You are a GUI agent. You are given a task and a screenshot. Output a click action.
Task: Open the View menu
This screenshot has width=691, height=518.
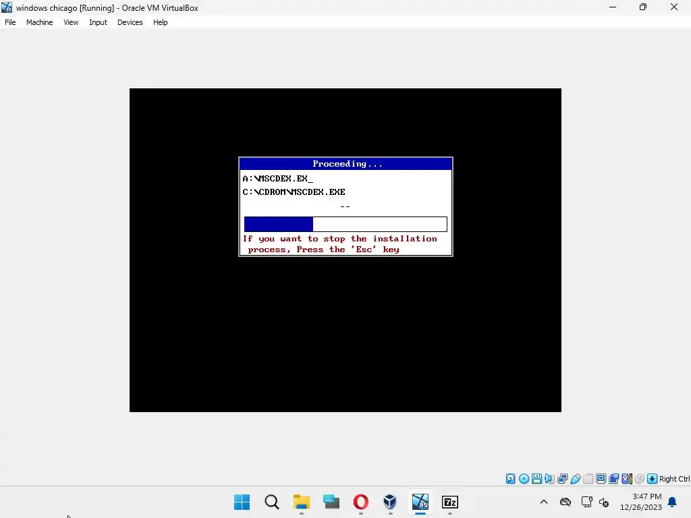click(70, 22)
